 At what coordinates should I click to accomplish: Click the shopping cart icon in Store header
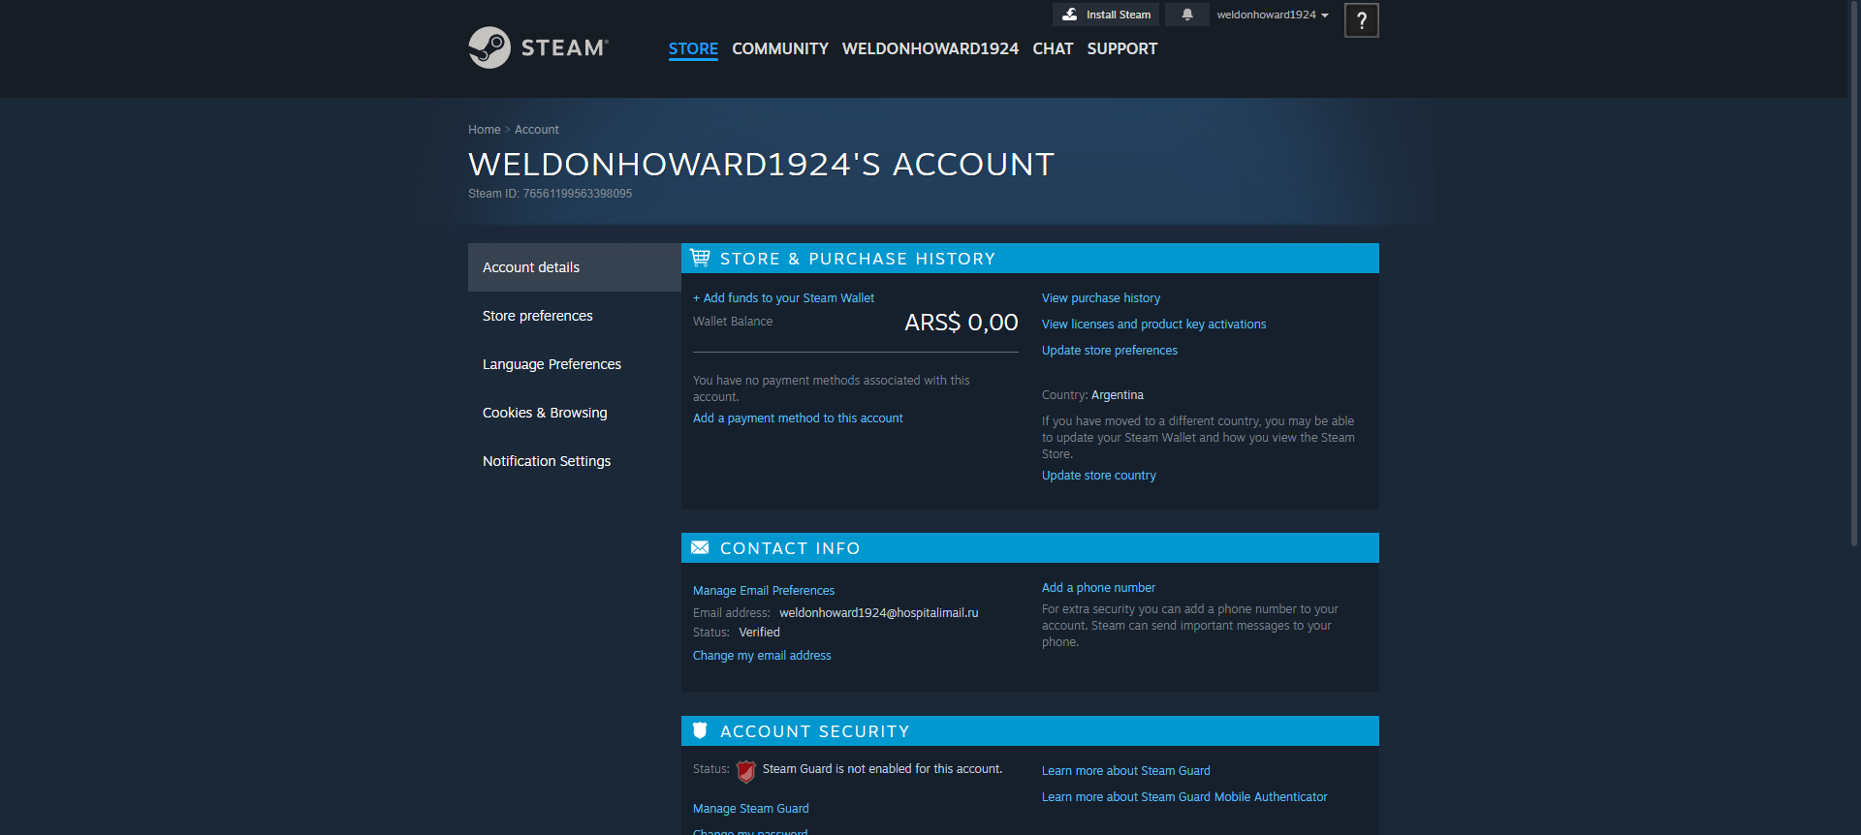coord(700,258)
